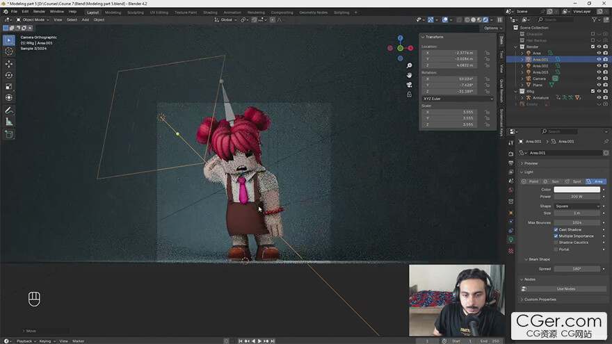The image size is (612, 344).
Task: Toggle camera view with the camera icon
Action: (409, 85)
